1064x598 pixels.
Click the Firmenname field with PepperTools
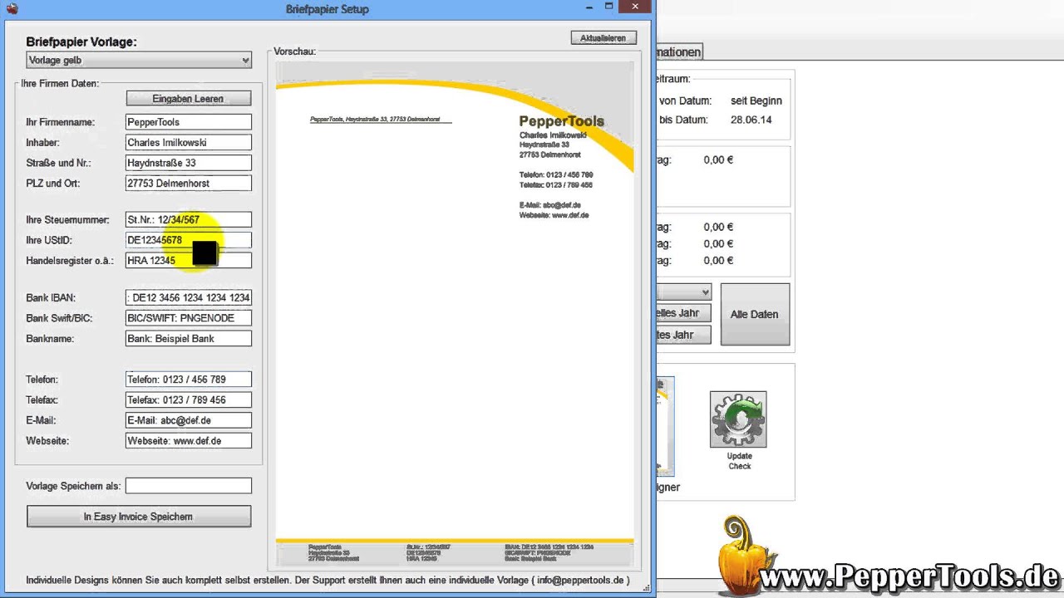(x=189, y=122)
